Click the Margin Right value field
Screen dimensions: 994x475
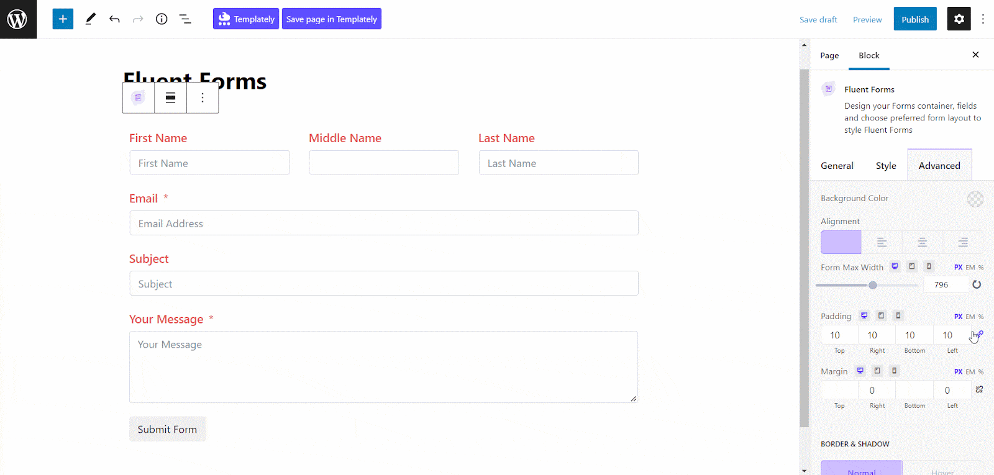(877, 390)
